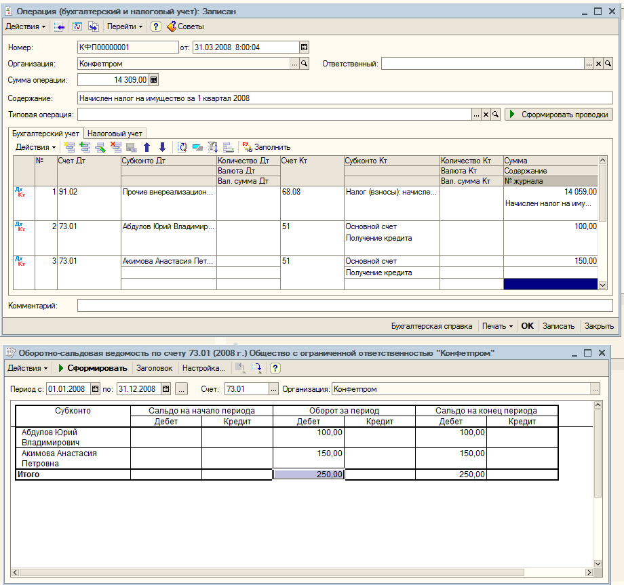
Task: Open calendar picker for operation date
Action: point(304,47)
